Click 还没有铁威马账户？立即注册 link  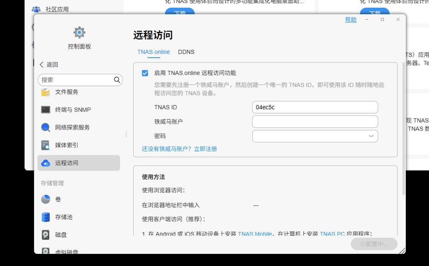point(179,149)
